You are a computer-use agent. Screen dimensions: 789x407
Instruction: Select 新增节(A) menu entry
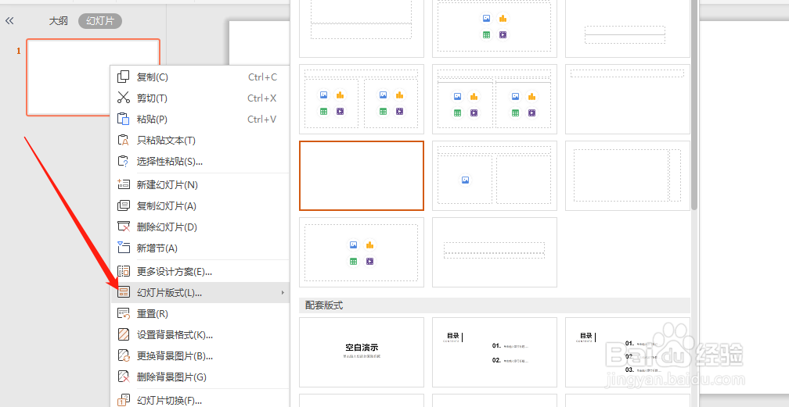pyautogui.click(x=200, y=248)
